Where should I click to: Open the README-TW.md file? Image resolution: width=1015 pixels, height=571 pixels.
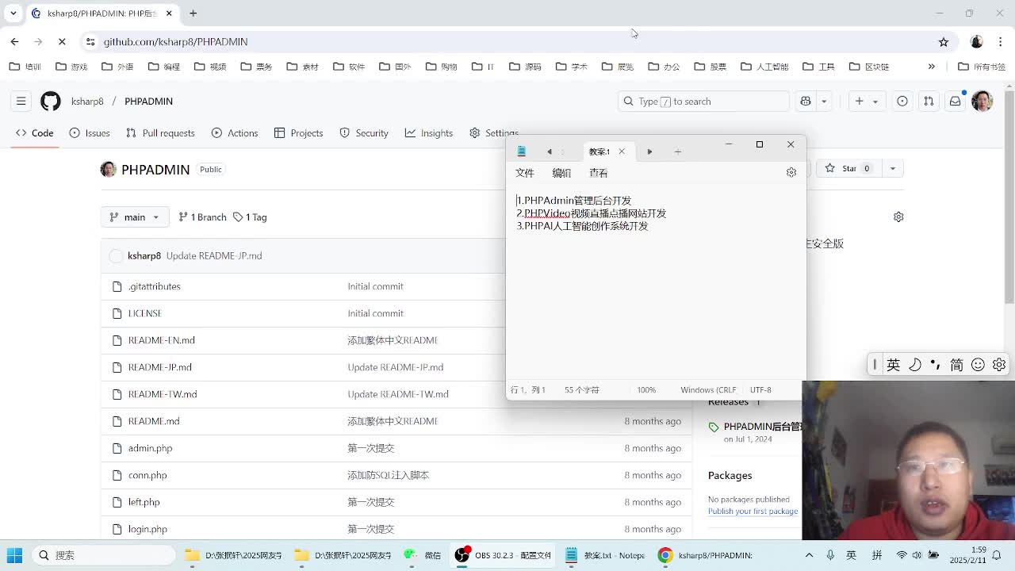[163, 394]
